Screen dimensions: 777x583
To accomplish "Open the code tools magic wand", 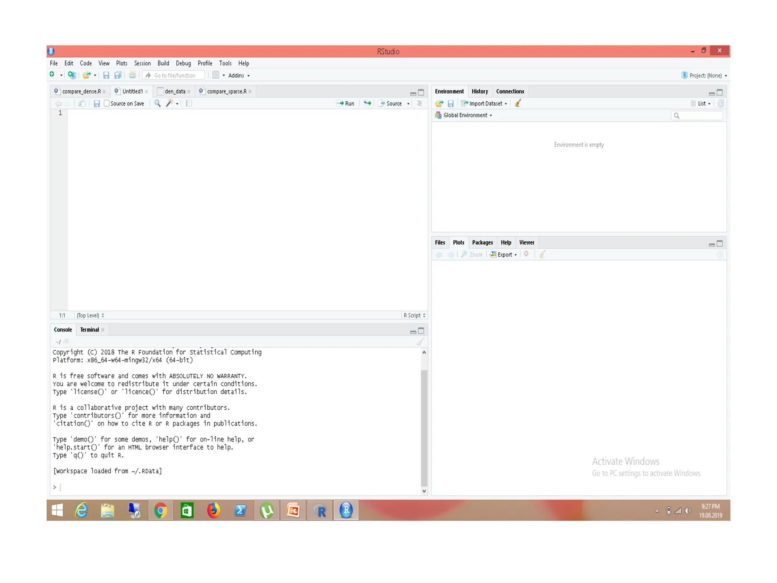I will tap(170, 103).
